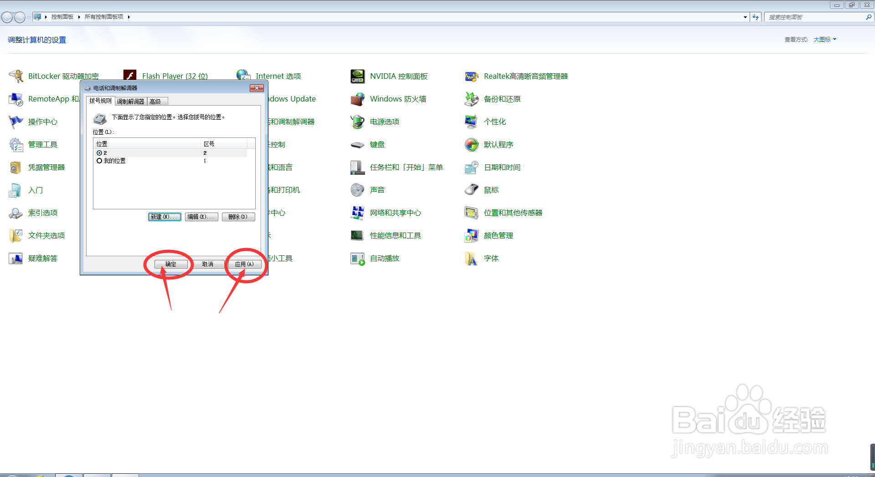This screenshot has height=477, width=875.
Task: Open Flash Player (32-bit) icon
Action: coord(130,75)
